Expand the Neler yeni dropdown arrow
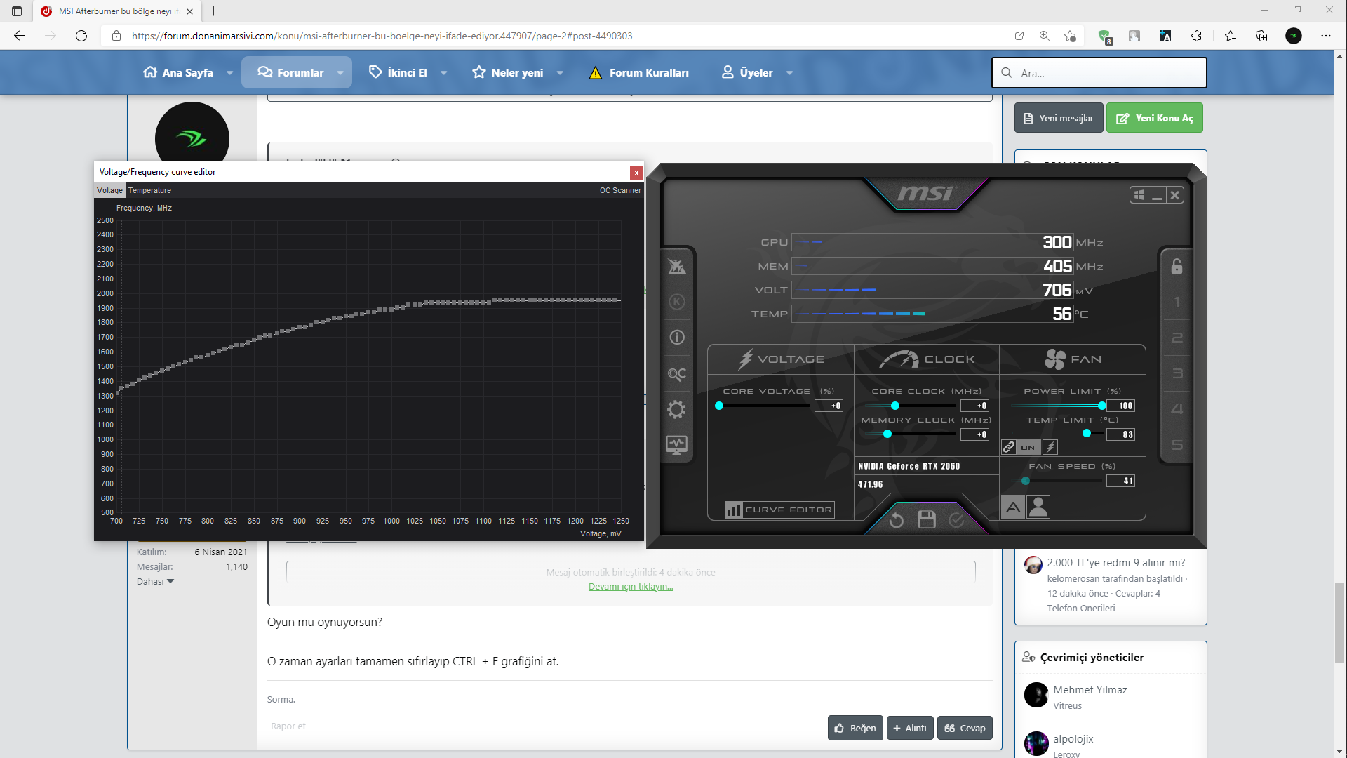Image resolution: width=1347 pixels, height=758 pixels. (560, 73)
